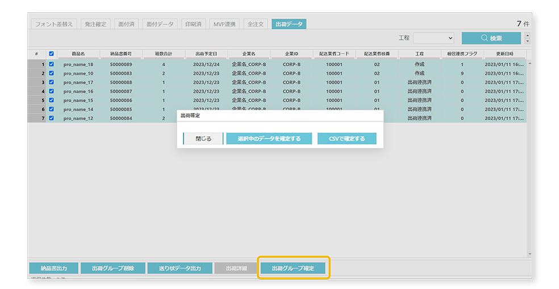This screenshot has width=559, height=289.
Task: Click the table's vertical scrollbar down arrow
Action: point(529,254)
